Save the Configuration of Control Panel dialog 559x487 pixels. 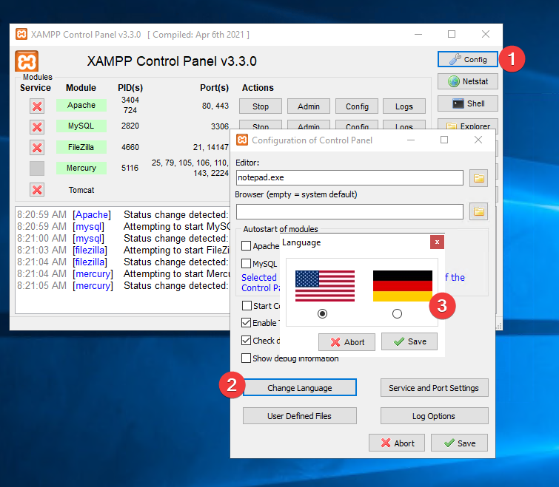[459, 443]
